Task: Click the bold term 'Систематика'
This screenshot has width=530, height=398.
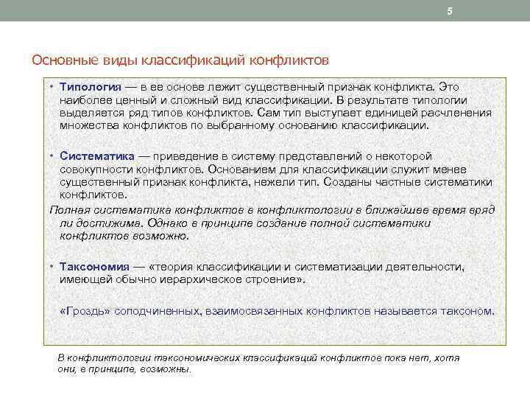Action: pos(97,156)
